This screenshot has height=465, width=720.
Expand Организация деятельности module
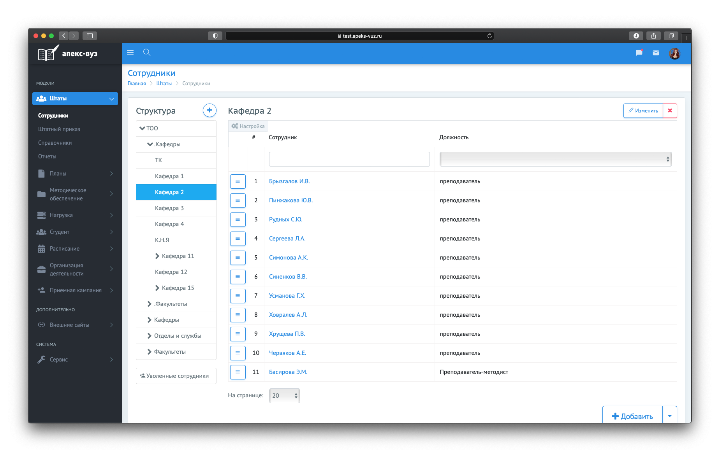(75, 269)
